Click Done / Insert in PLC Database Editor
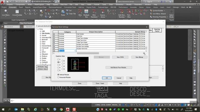Screen dimensions: 200x112 pyautogui.click(x=100, y=83)
